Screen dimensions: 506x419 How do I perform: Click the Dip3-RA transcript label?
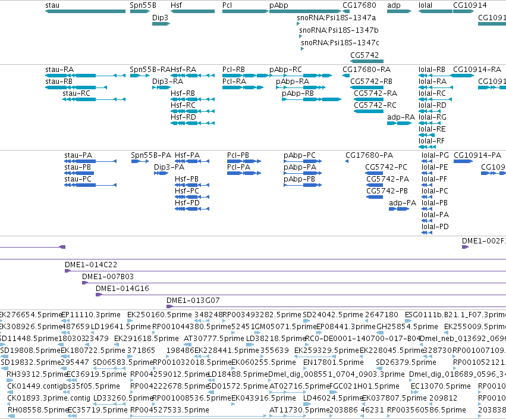(168, 82)
